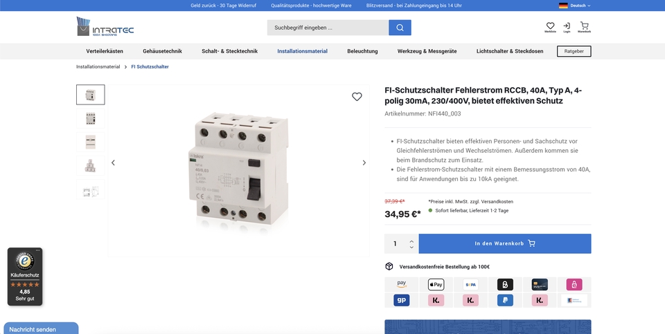Viewport: 665px width, 334px height.
Task: Click the blue search magnifier button
Action: click(400, 28)
